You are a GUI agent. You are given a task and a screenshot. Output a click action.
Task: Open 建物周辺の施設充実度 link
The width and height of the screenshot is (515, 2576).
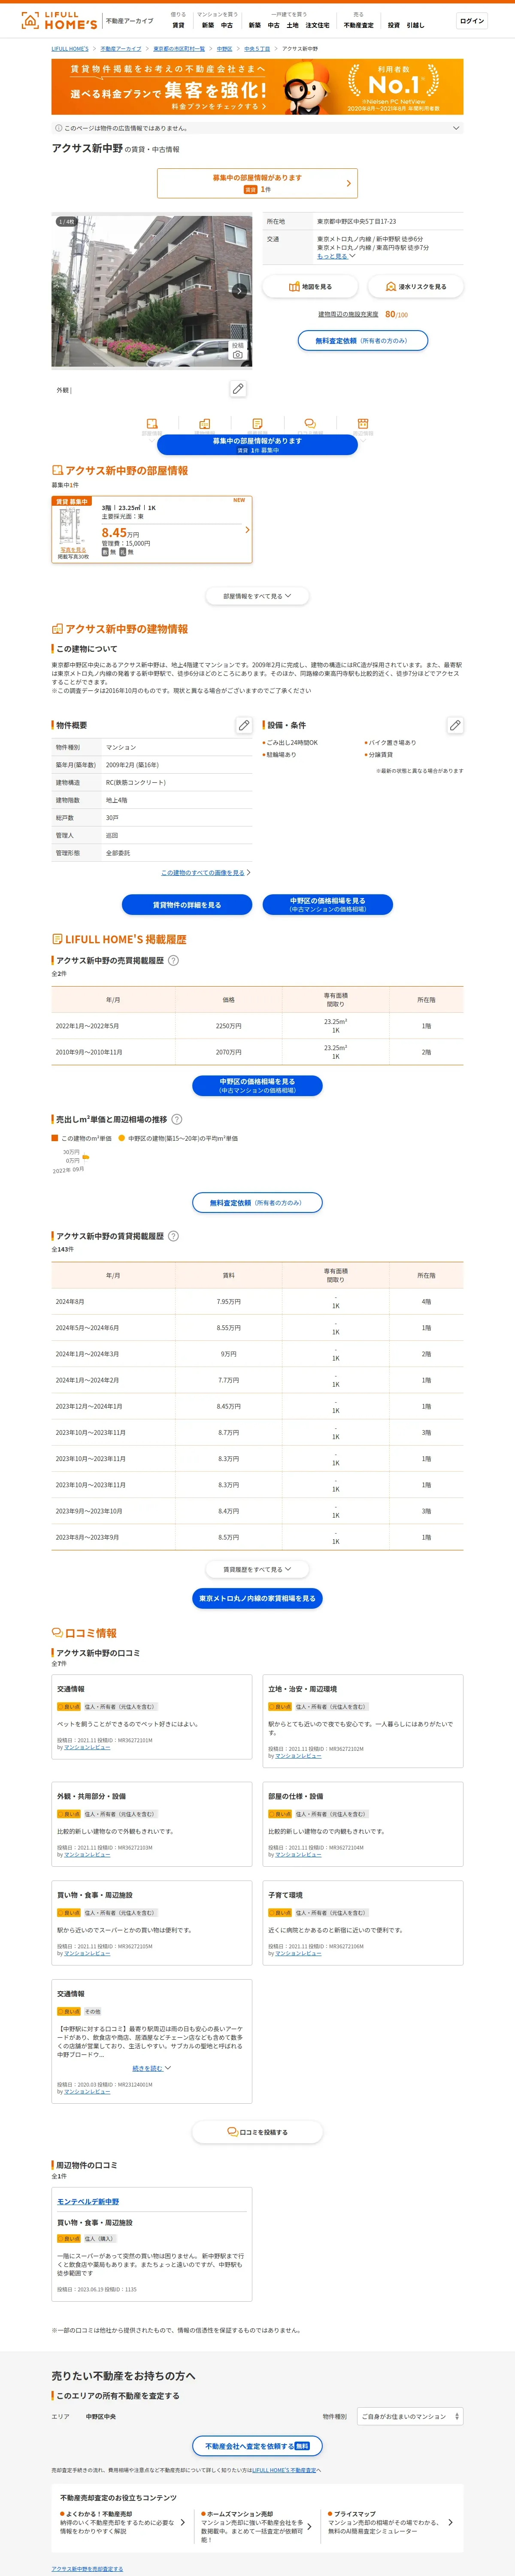tap(348, 314)
